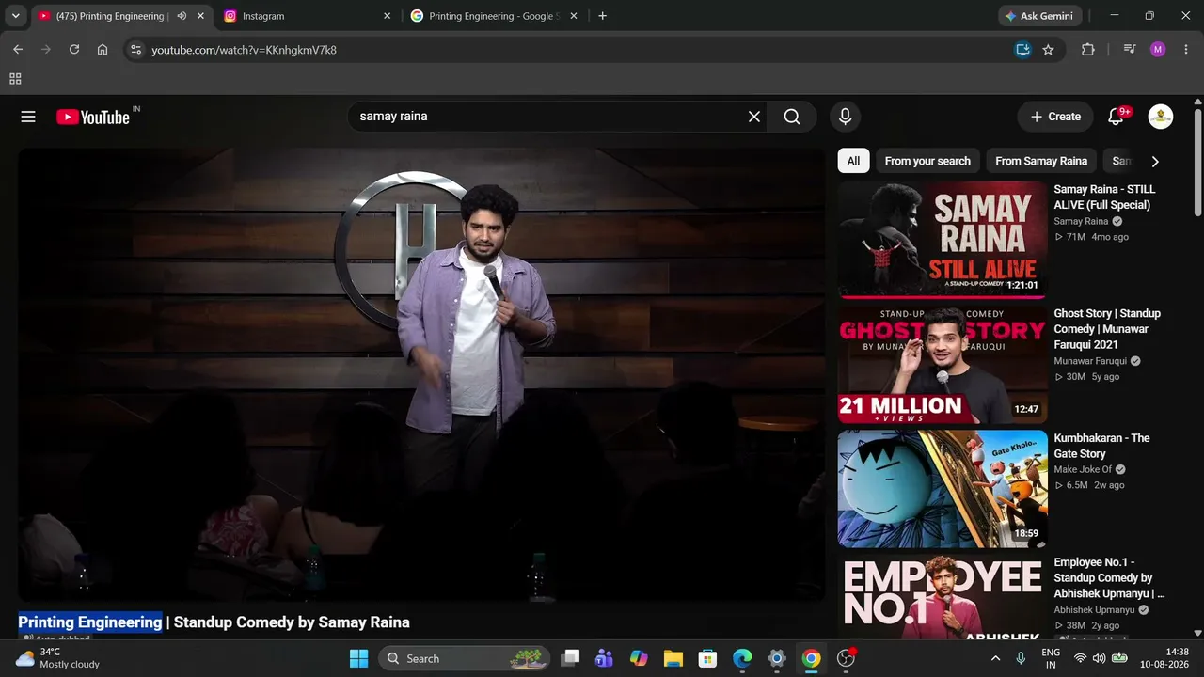Open the Chrome extensions puzzle menu

(1088, 50)
